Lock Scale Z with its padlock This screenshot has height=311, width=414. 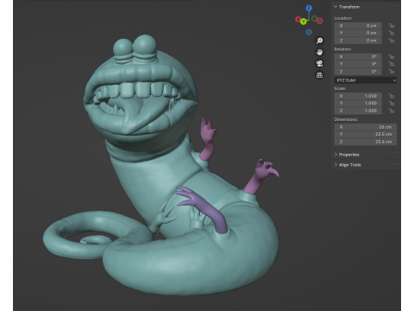point(391,111)
